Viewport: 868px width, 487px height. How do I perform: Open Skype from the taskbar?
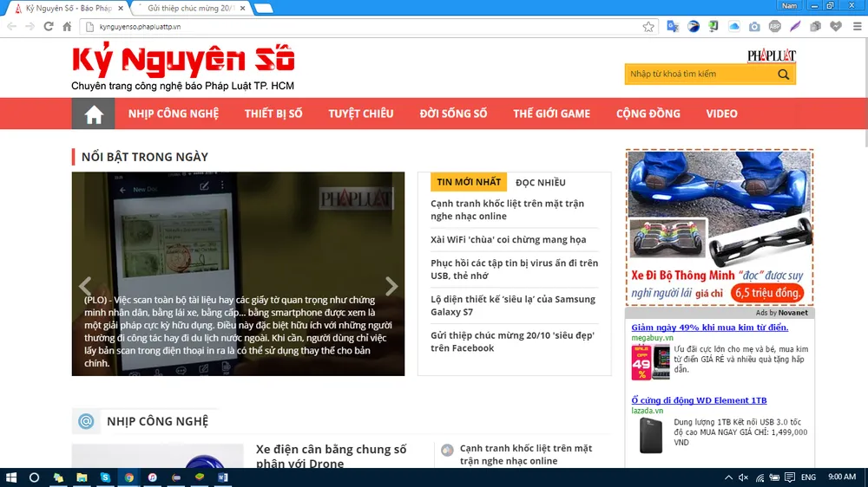[105, 477]
